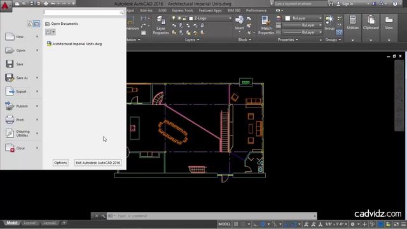Click the application menu search field

[83, 13]
